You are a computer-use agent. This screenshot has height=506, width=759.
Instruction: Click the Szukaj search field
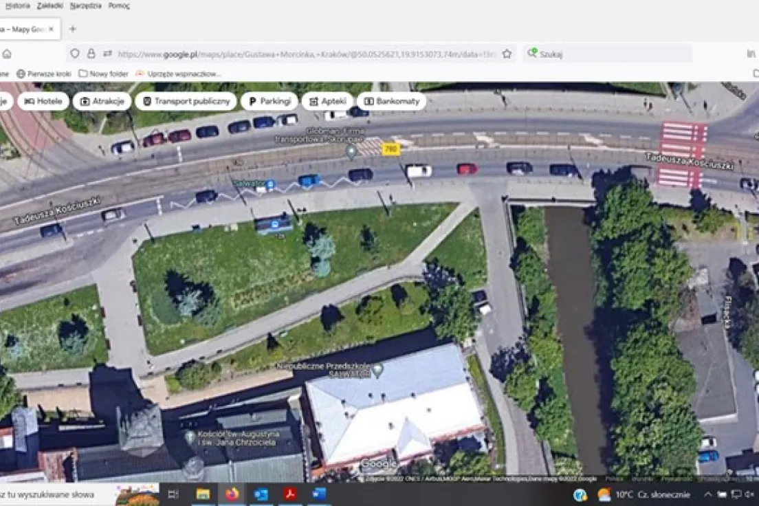pos(608,54)
